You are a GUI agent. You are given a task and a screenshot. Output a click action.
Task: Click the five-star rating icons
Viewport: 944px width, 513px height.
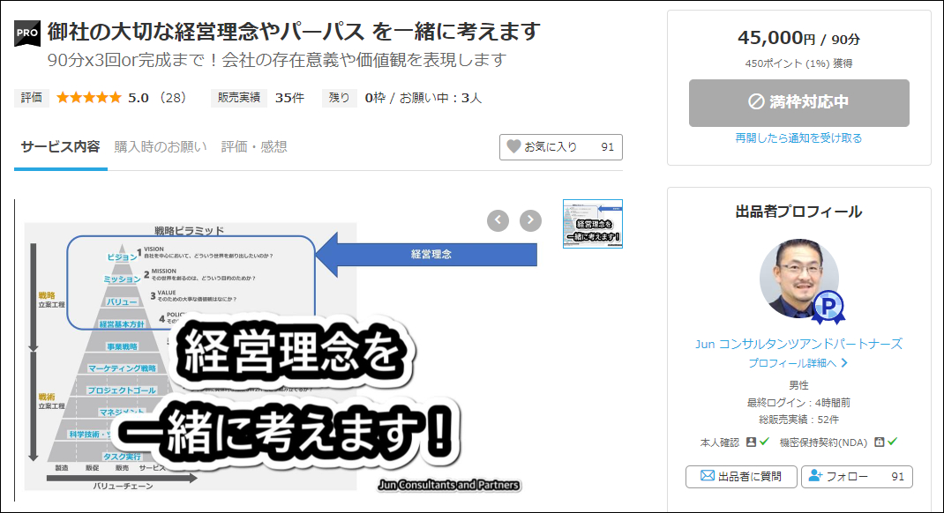88,98
